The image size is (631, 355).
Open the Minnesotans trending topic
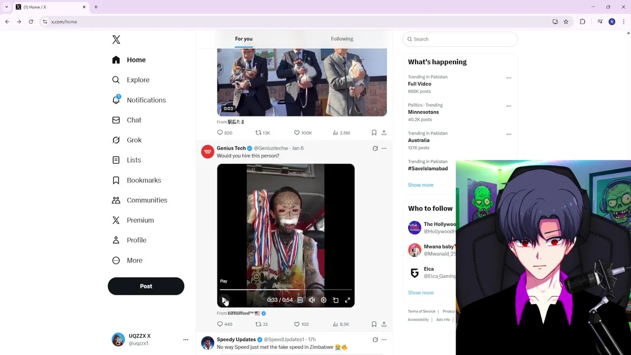pyautogui.click(x=423, y=112)
